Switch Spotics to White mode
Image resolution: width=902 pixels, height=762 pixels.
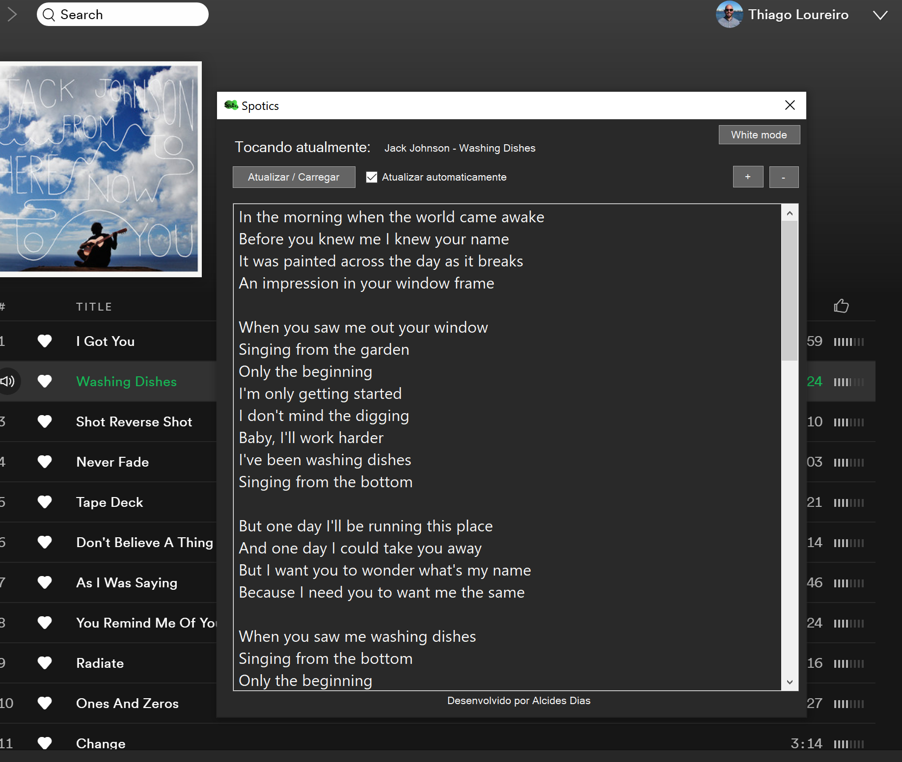pos(759,135)
